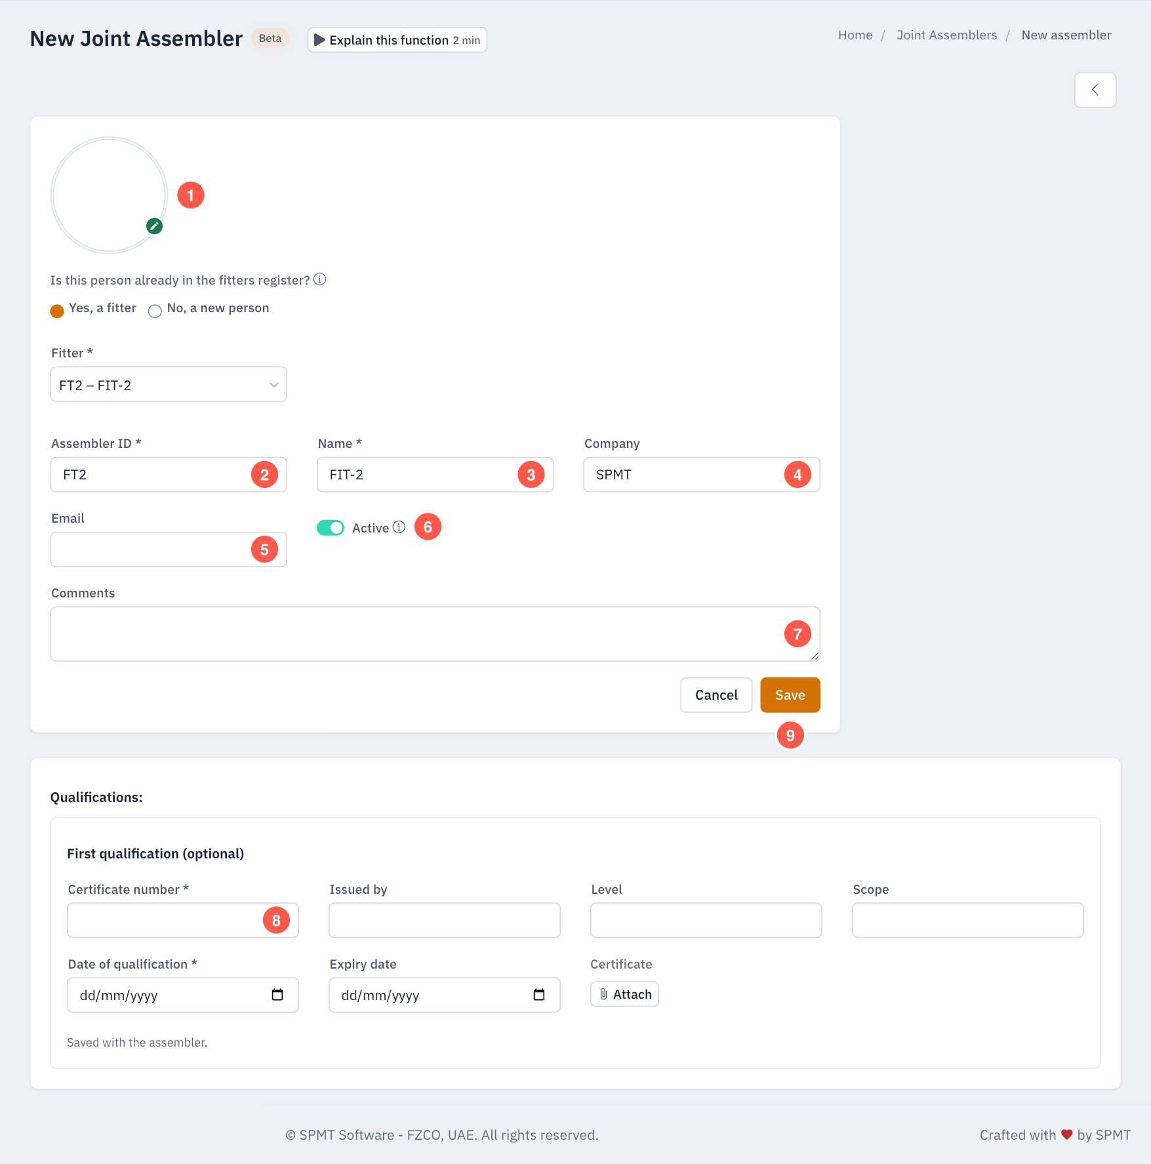
Task: Click the Scope input field
Action: 968,921
